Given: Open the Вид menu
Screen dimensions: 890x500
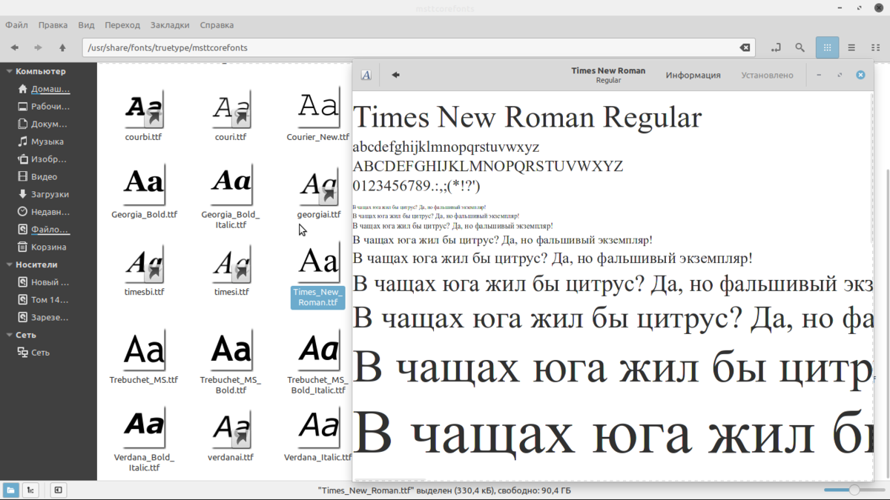Looking at the screenshot, I should (86, 25).
